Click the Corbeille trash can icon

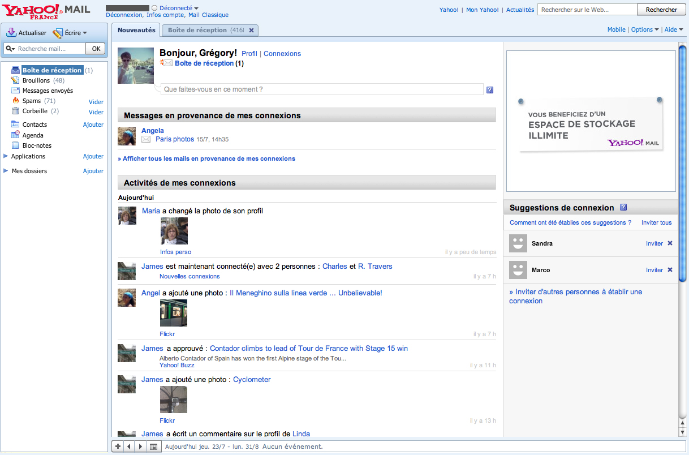(15, 111)
